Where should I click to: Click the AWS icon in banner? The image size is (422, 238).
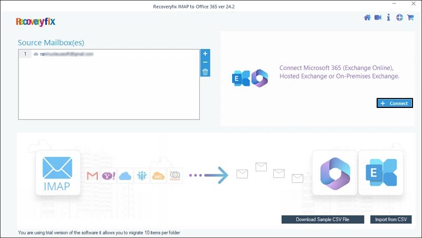158,176
